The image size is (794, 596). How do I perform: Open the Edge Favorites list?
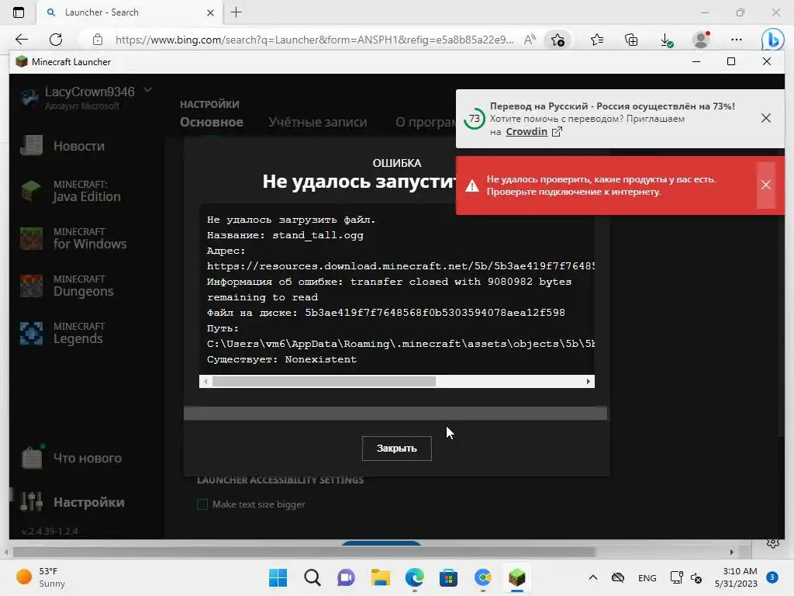pyautogui.click(x=597, y=40)
